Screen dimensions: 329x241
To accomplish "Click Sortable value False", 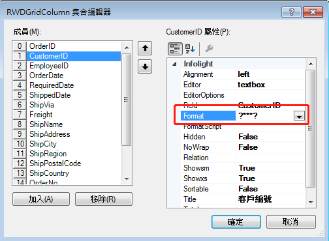I will point(248,189).
